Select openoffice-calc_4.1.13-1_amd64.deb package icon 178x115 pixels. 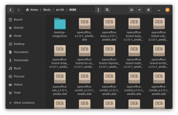pos(60,78)
